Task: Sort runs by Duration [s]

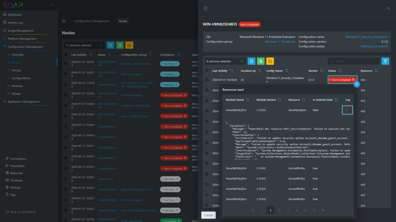Action: 259,71
